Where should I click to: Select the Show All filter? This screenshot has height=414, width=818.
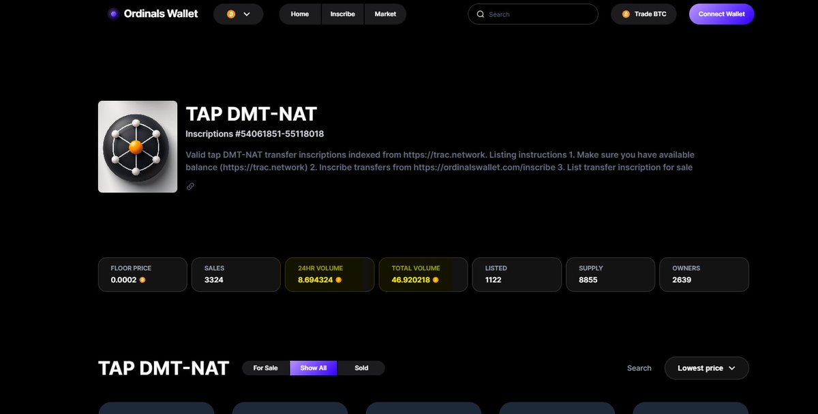(314, 368)
